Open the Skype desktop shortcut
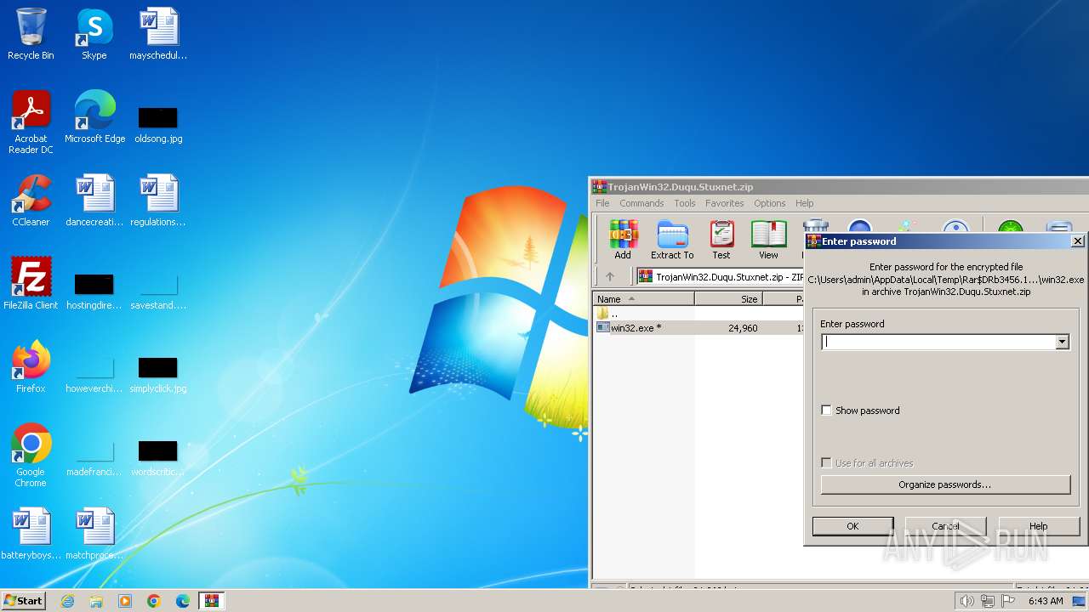The height and width of the screenshot is (612, 1089). pyautogui.click(x=94, y=34)
